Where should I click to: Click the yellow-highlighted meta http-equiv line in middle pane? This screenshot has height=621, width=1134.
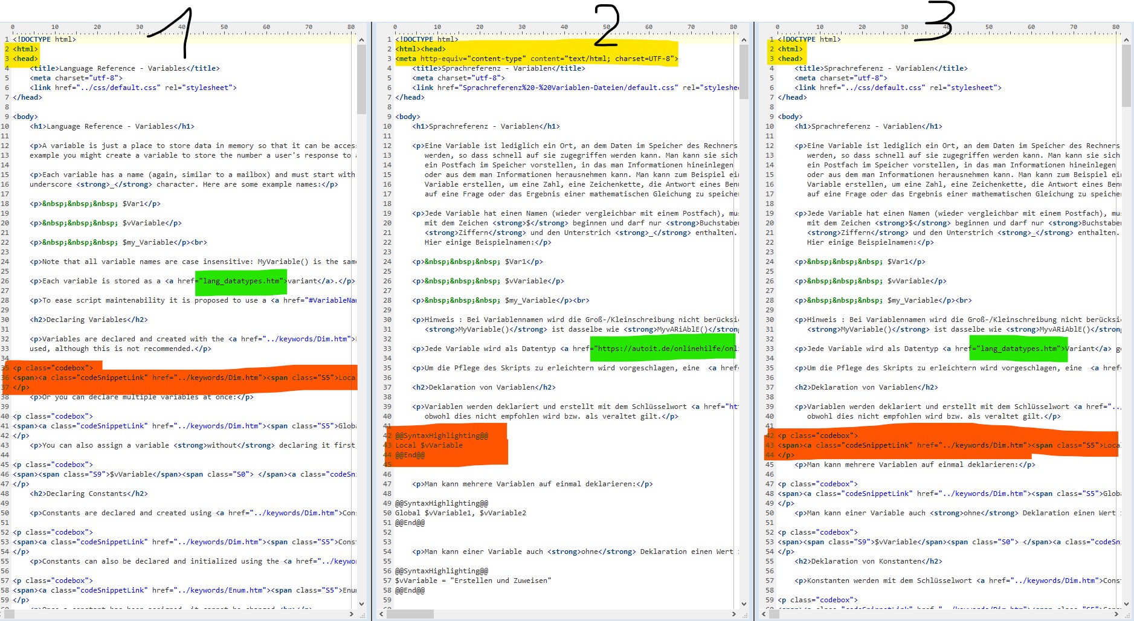point(536,59)
